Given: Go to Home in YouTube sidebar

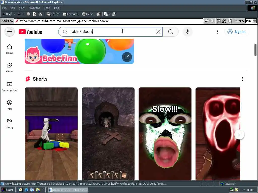Looking at the screenshot, I should click(x=10, y=49).
